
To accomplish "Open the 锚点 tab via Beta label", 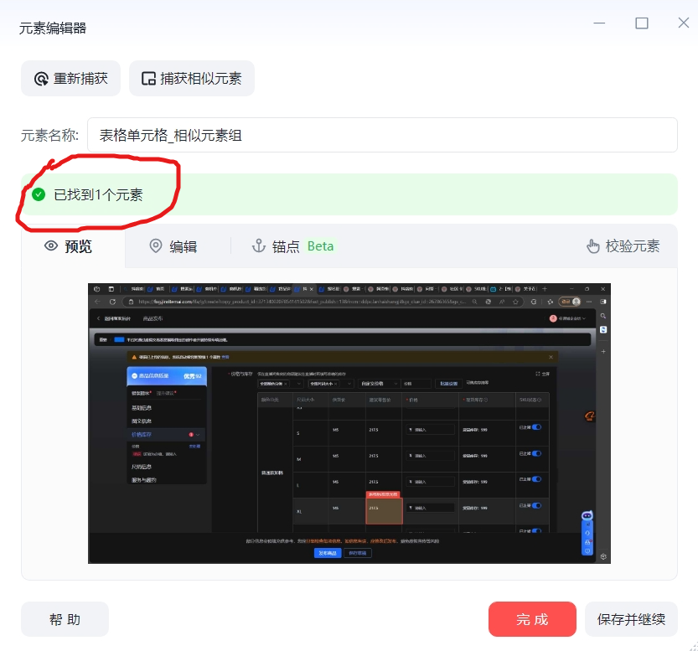I will 320,246.
